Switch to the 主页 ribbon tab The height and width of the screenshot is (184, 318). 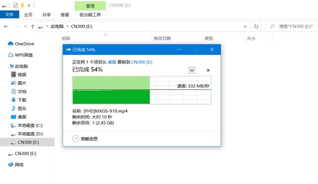[28, 15]
